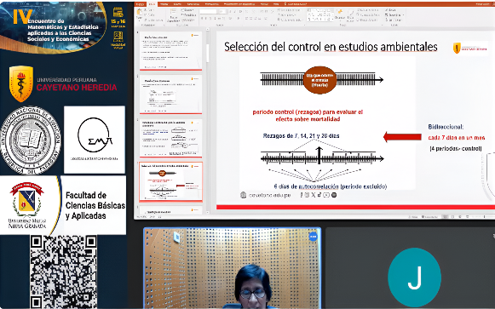The height and width of the screenshot is (309, 495).
Task: Expand the Shapes gallery dropdown arrow
Action: 333,19
